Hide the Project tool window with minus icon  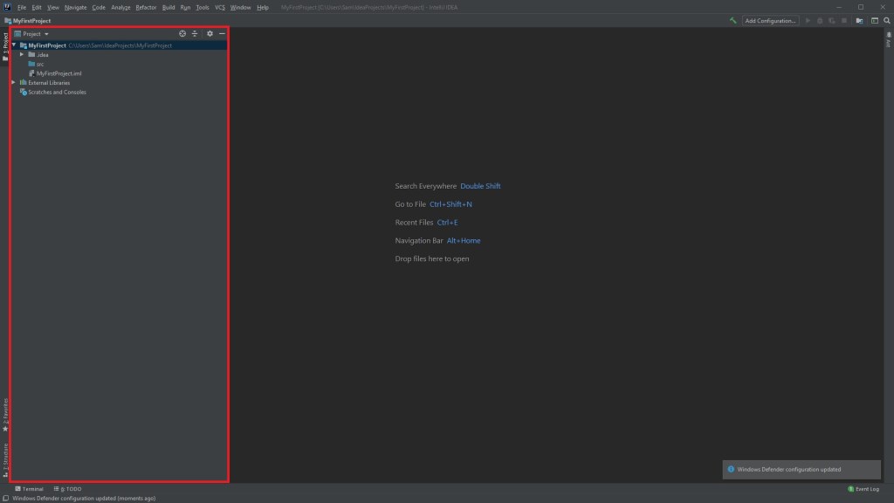point(222,34)
